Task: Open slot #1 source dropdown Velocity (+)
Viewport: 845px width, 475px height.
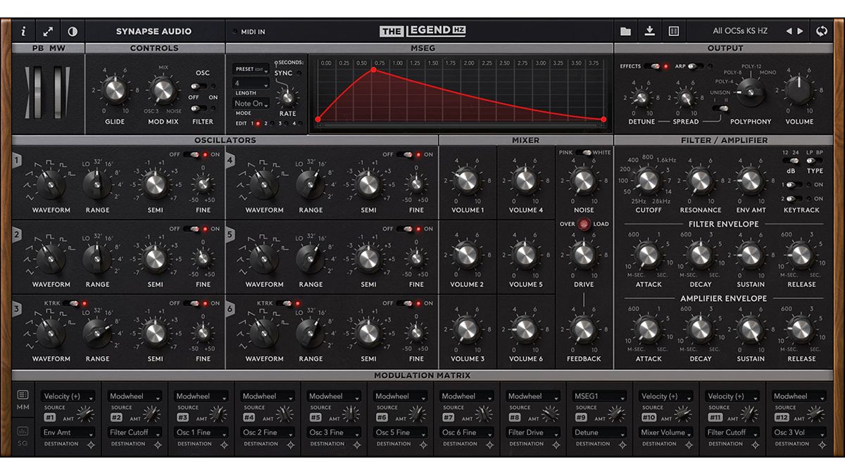Action: click(68, 396)
